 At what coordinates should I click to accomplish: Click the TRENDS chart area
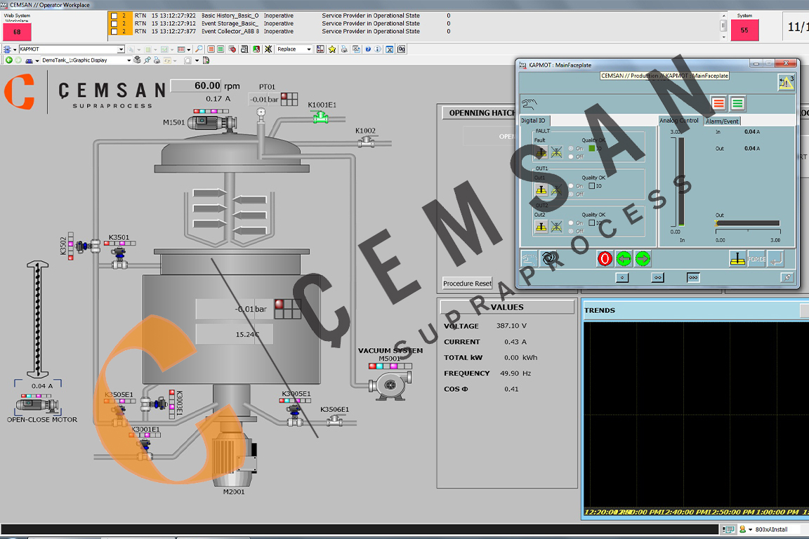pyautogui.click(x=696, y=415)
